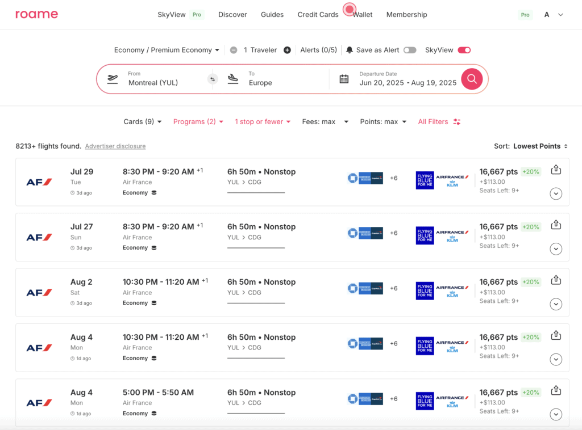Open the Wallet nav item
The height and width of the screenshot is (430, 582).
point(362,15)
